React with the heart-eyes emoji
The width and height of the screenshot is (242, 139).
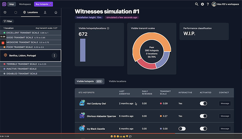tap(115, 136)
